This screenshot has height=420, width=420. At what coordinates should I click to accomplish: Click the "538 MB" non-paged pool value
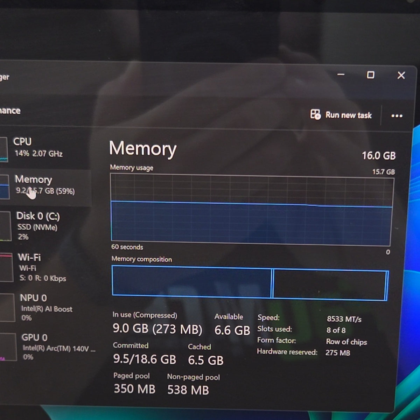(188, 390)
